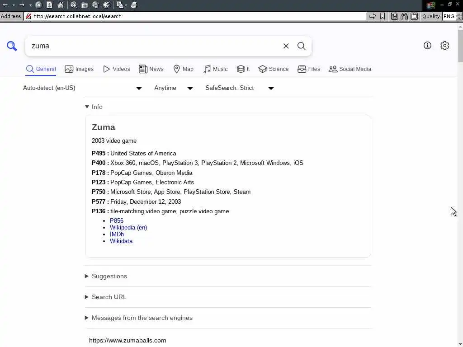Click the crossed-out lock icon in address bar
463x347 pixels.
pyautogui.click(x=28, y=16)
